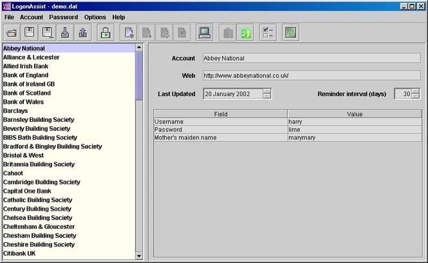Click the greyed folder toolbar icon

pos(228,33)
